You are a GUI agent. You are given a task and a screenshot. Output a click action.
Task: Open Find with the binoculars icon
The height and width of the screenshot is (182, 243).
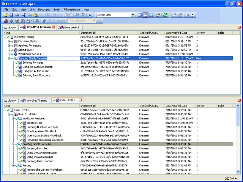(77, 15)
